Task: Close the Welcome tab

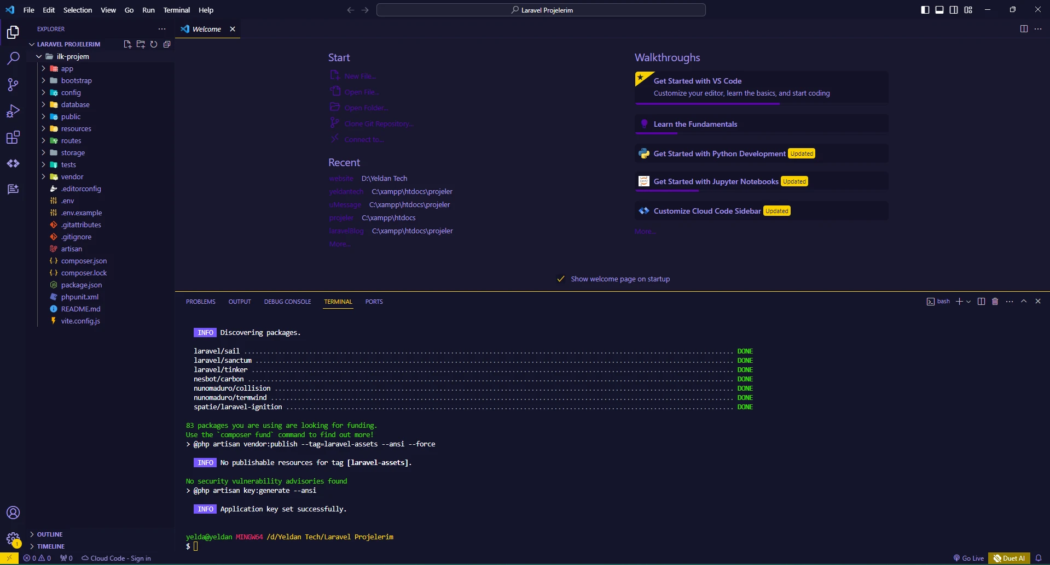Action: point(233,29)
